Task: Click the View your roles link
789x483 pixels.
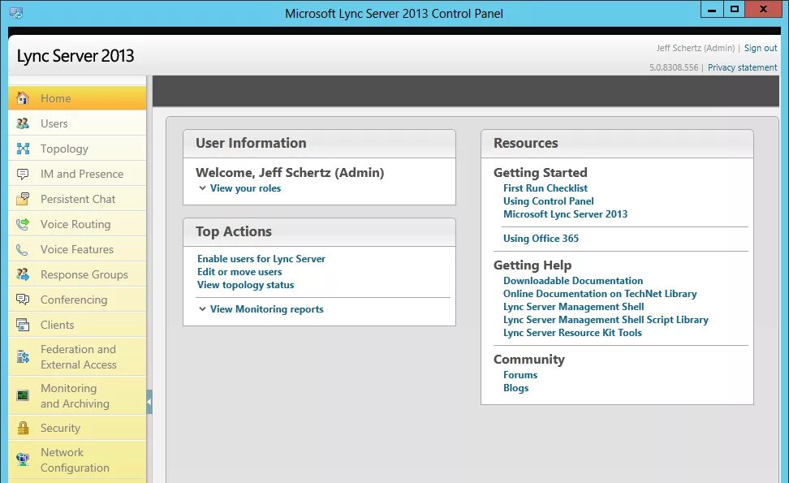Action: (x=246, y=188)
